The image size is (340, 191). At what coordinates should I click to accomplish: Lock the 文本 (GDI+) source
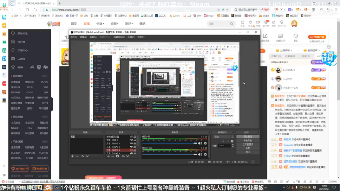(x=135, y=140)
